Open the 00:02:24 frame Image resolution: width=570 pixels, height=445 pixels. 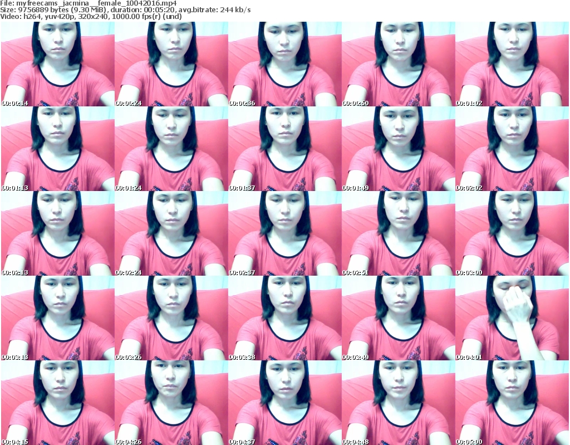[x=171, y=233]
